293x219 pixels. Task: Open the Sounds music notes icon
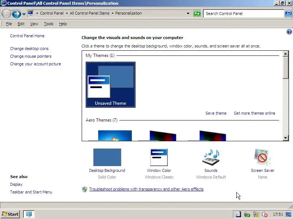click(211, 157)
